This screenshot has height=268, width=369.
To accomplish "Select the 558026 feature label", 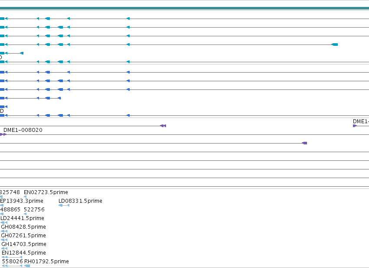I will point(13,262).
